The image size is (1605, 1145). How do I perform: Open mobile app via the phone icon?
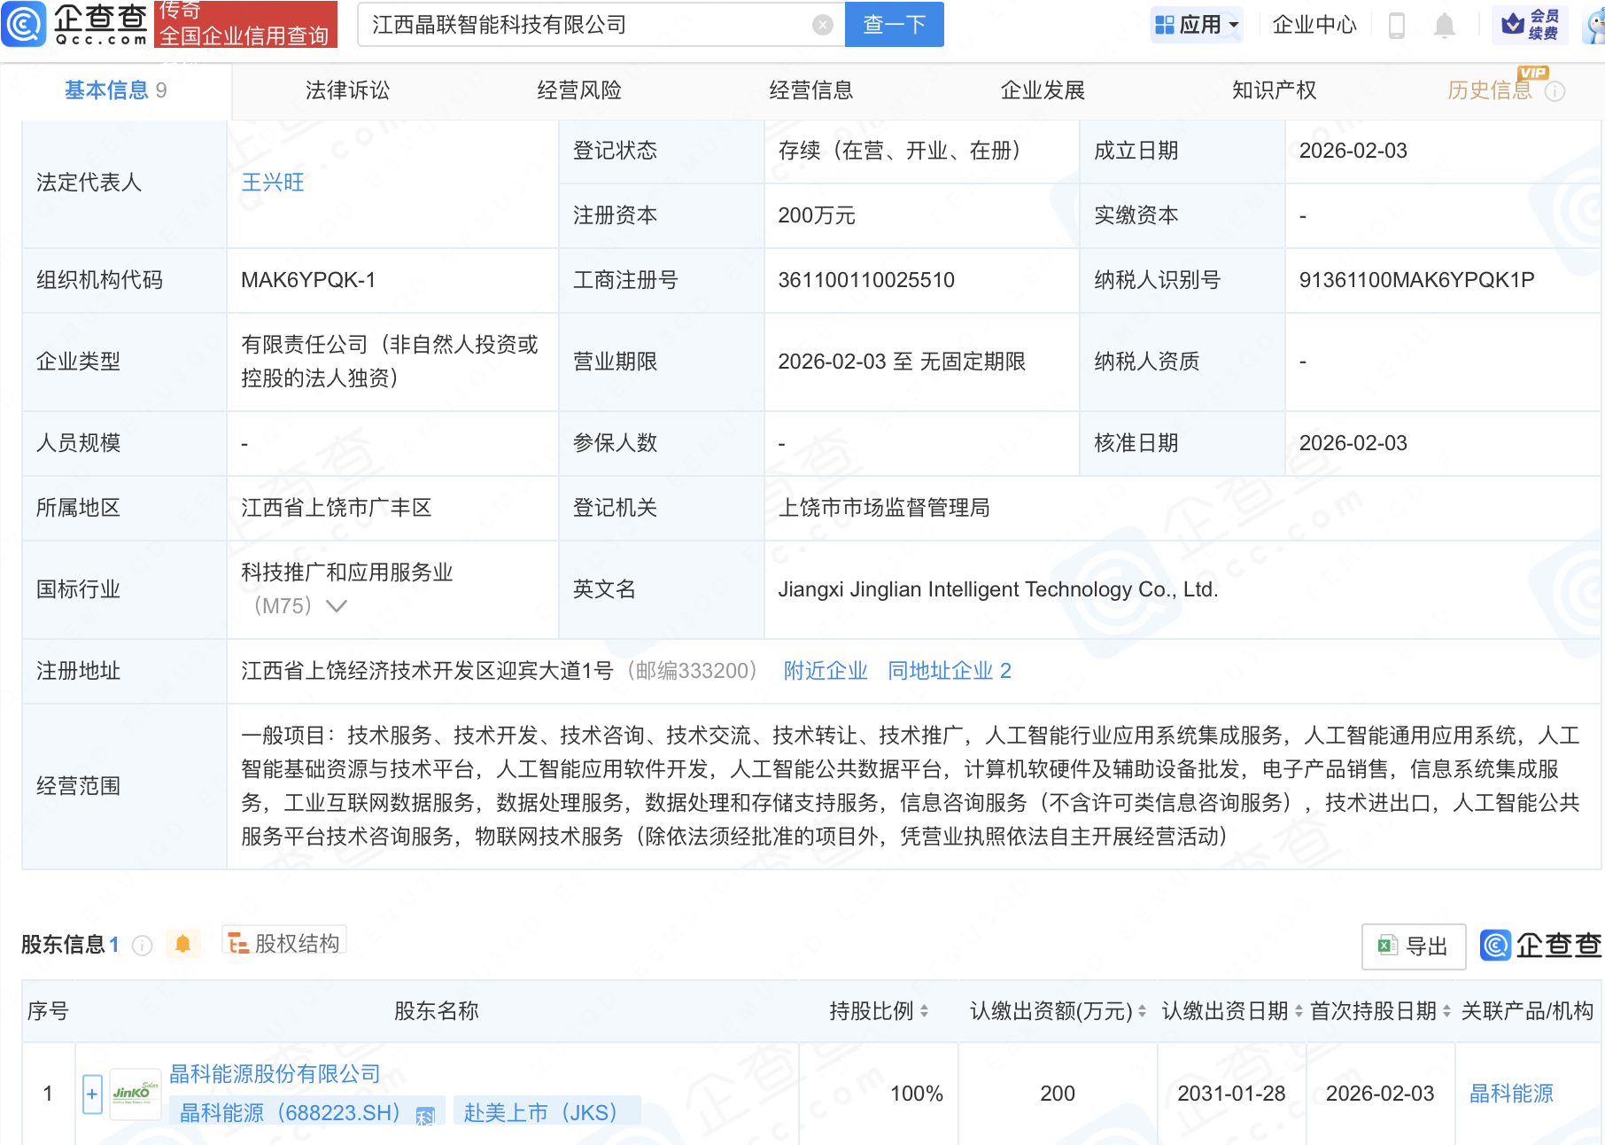point(1398,24)
